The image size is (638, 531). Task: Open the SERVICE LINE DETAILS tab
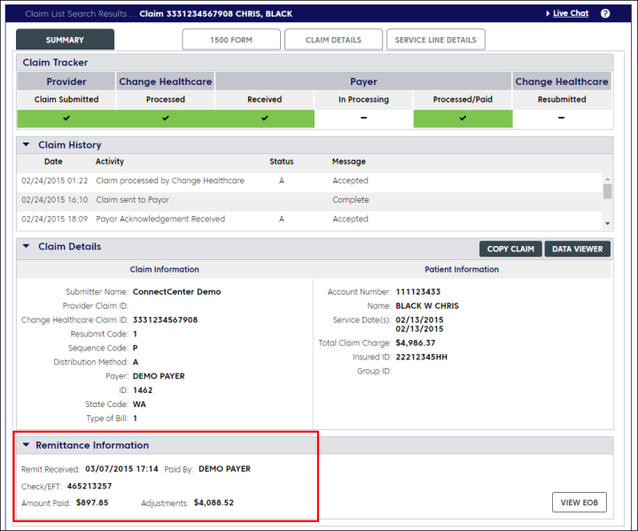coord(435,40)
